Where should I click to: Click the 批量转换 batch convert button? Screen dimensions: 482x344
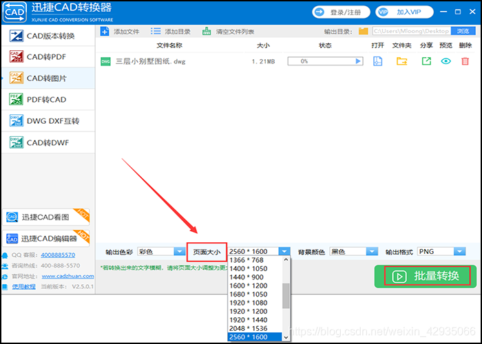click(426, 276)
